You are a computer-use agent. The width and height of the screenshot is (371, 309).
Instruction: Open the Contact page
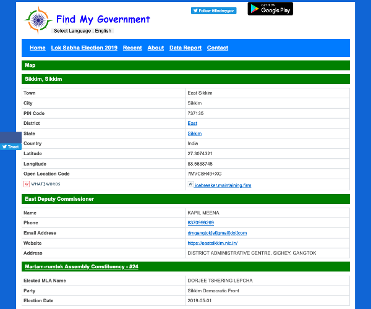tap(218, 48)
